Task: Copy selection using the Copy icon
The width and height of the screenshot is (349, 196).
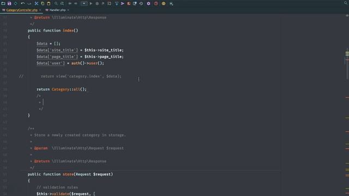Action: pos(43,4)
